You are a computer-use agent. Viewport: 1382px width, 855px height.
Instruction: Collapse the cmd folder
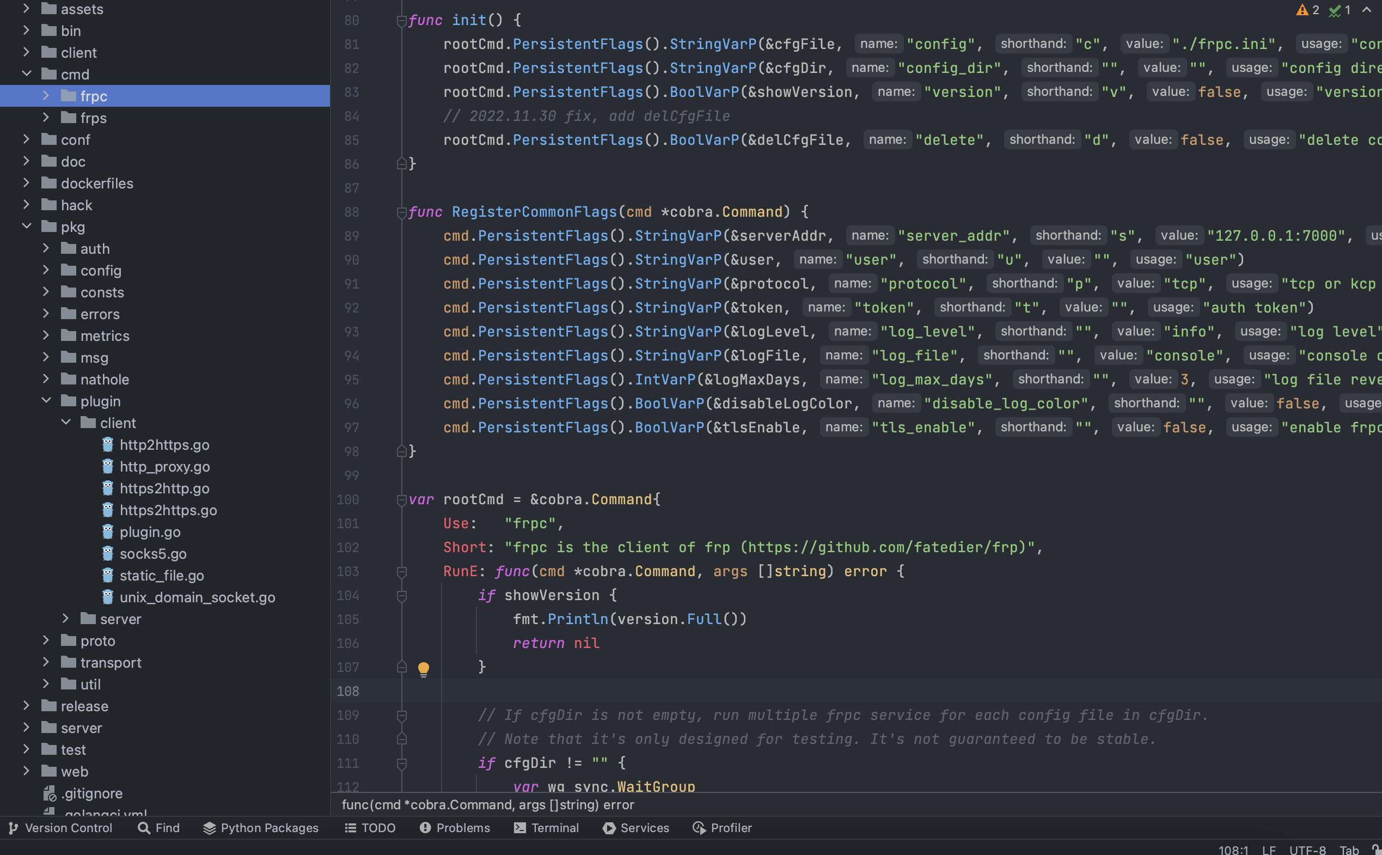click(x=26, y=74)
